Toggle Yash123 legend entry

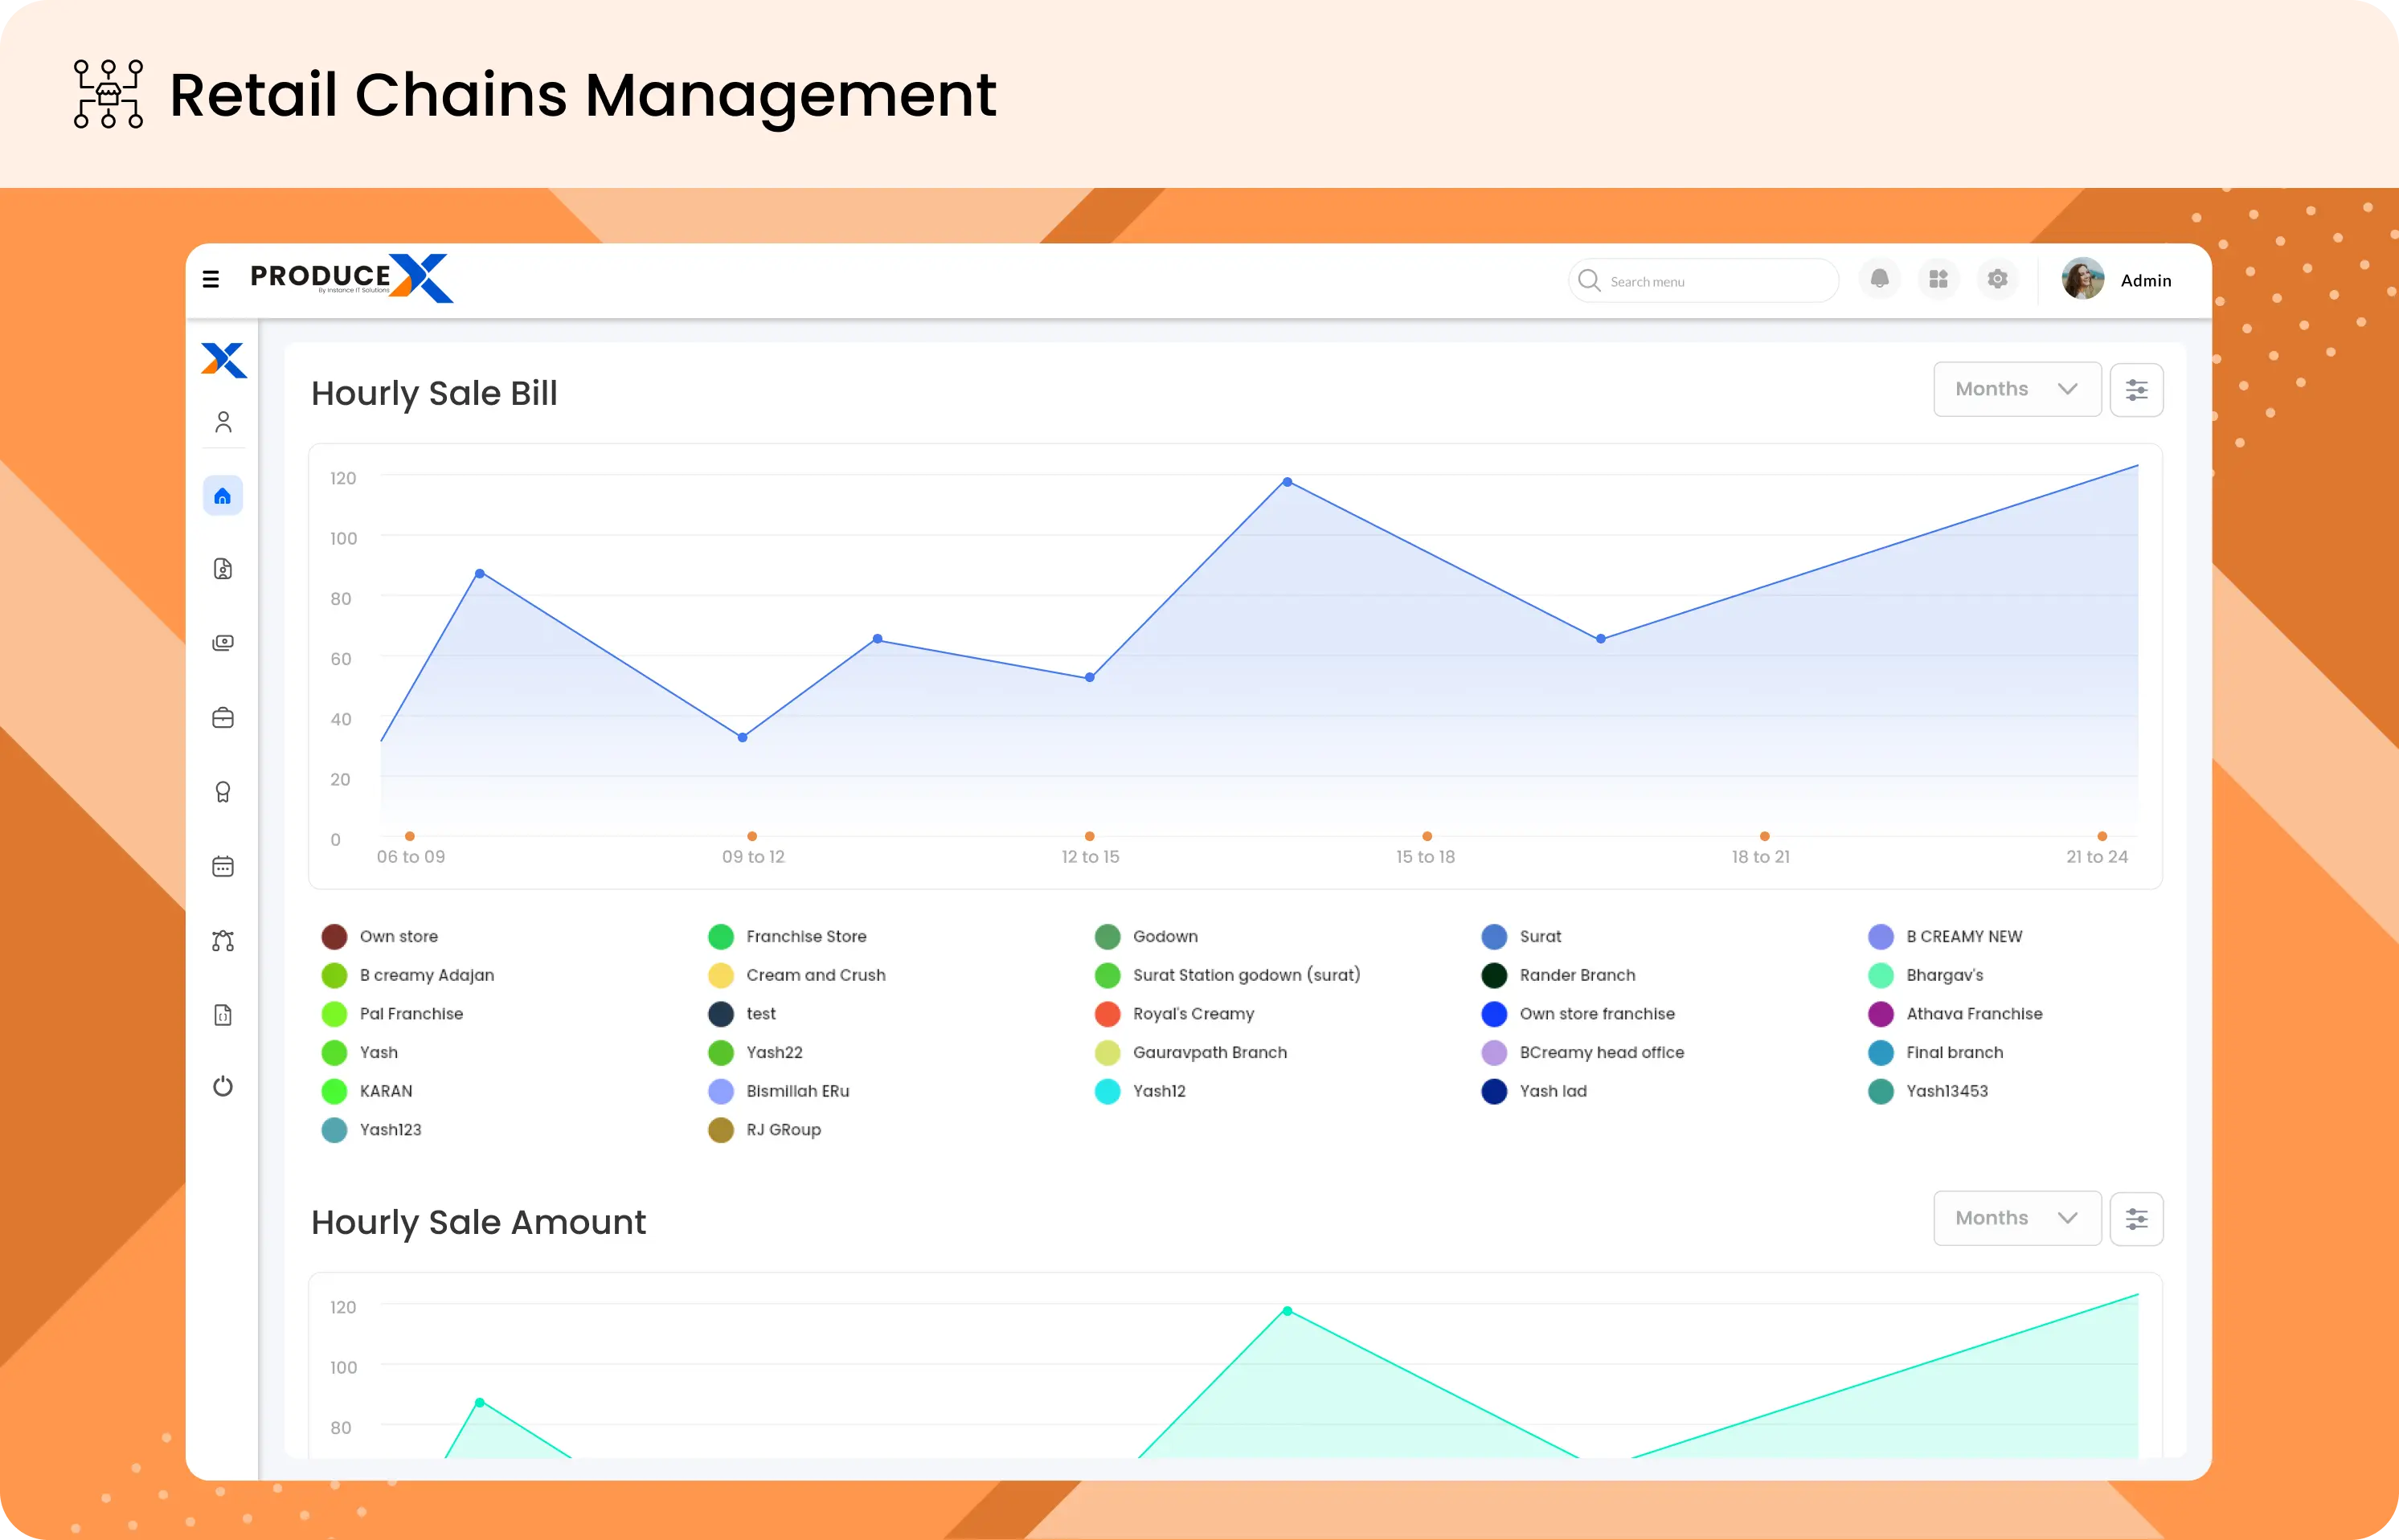(x=371, y=1129)
